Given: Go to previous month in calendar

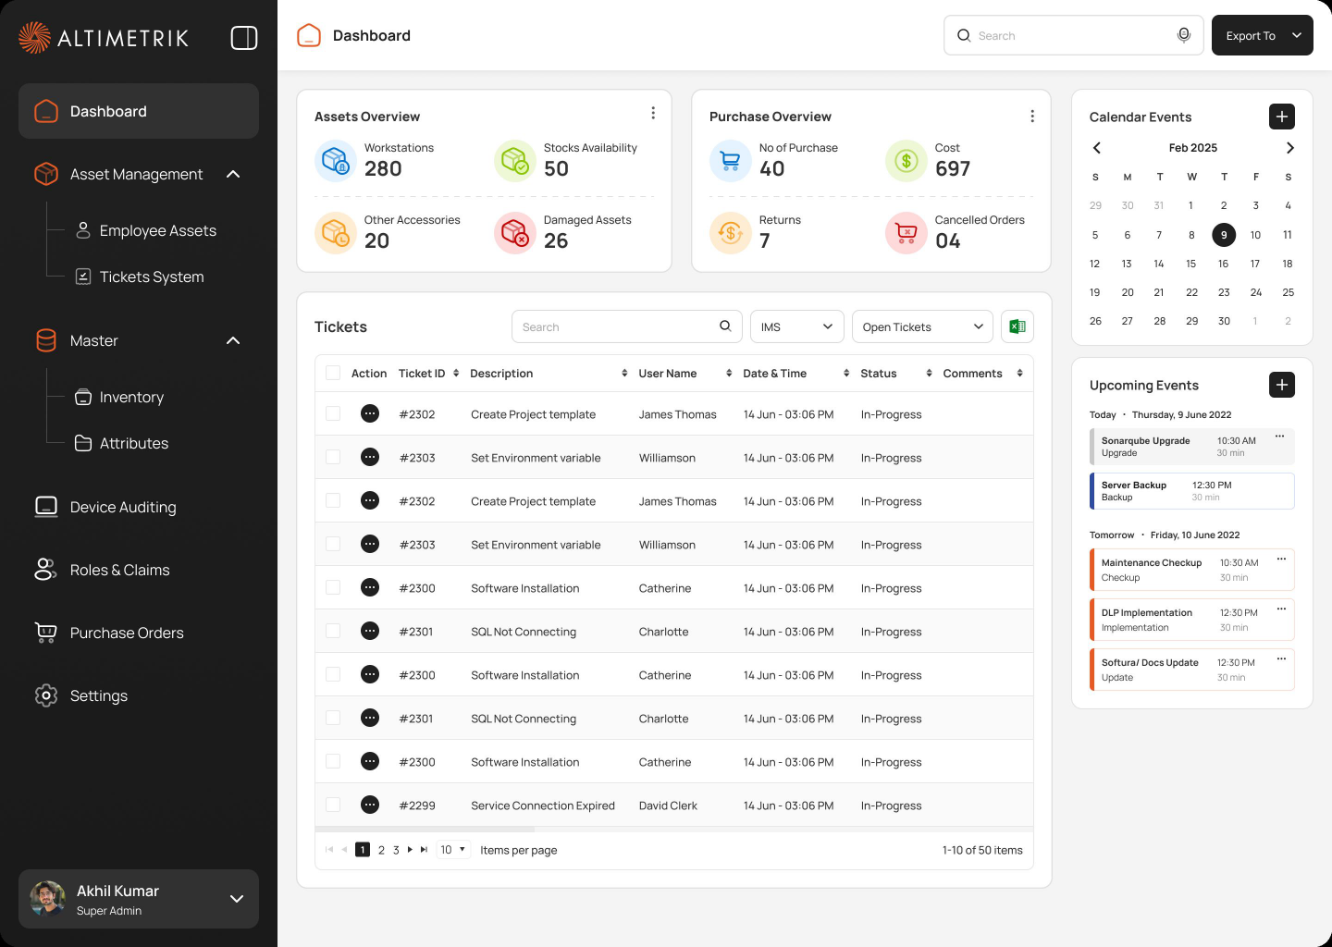Looking at the screenshot, I should click(1097, 148).
